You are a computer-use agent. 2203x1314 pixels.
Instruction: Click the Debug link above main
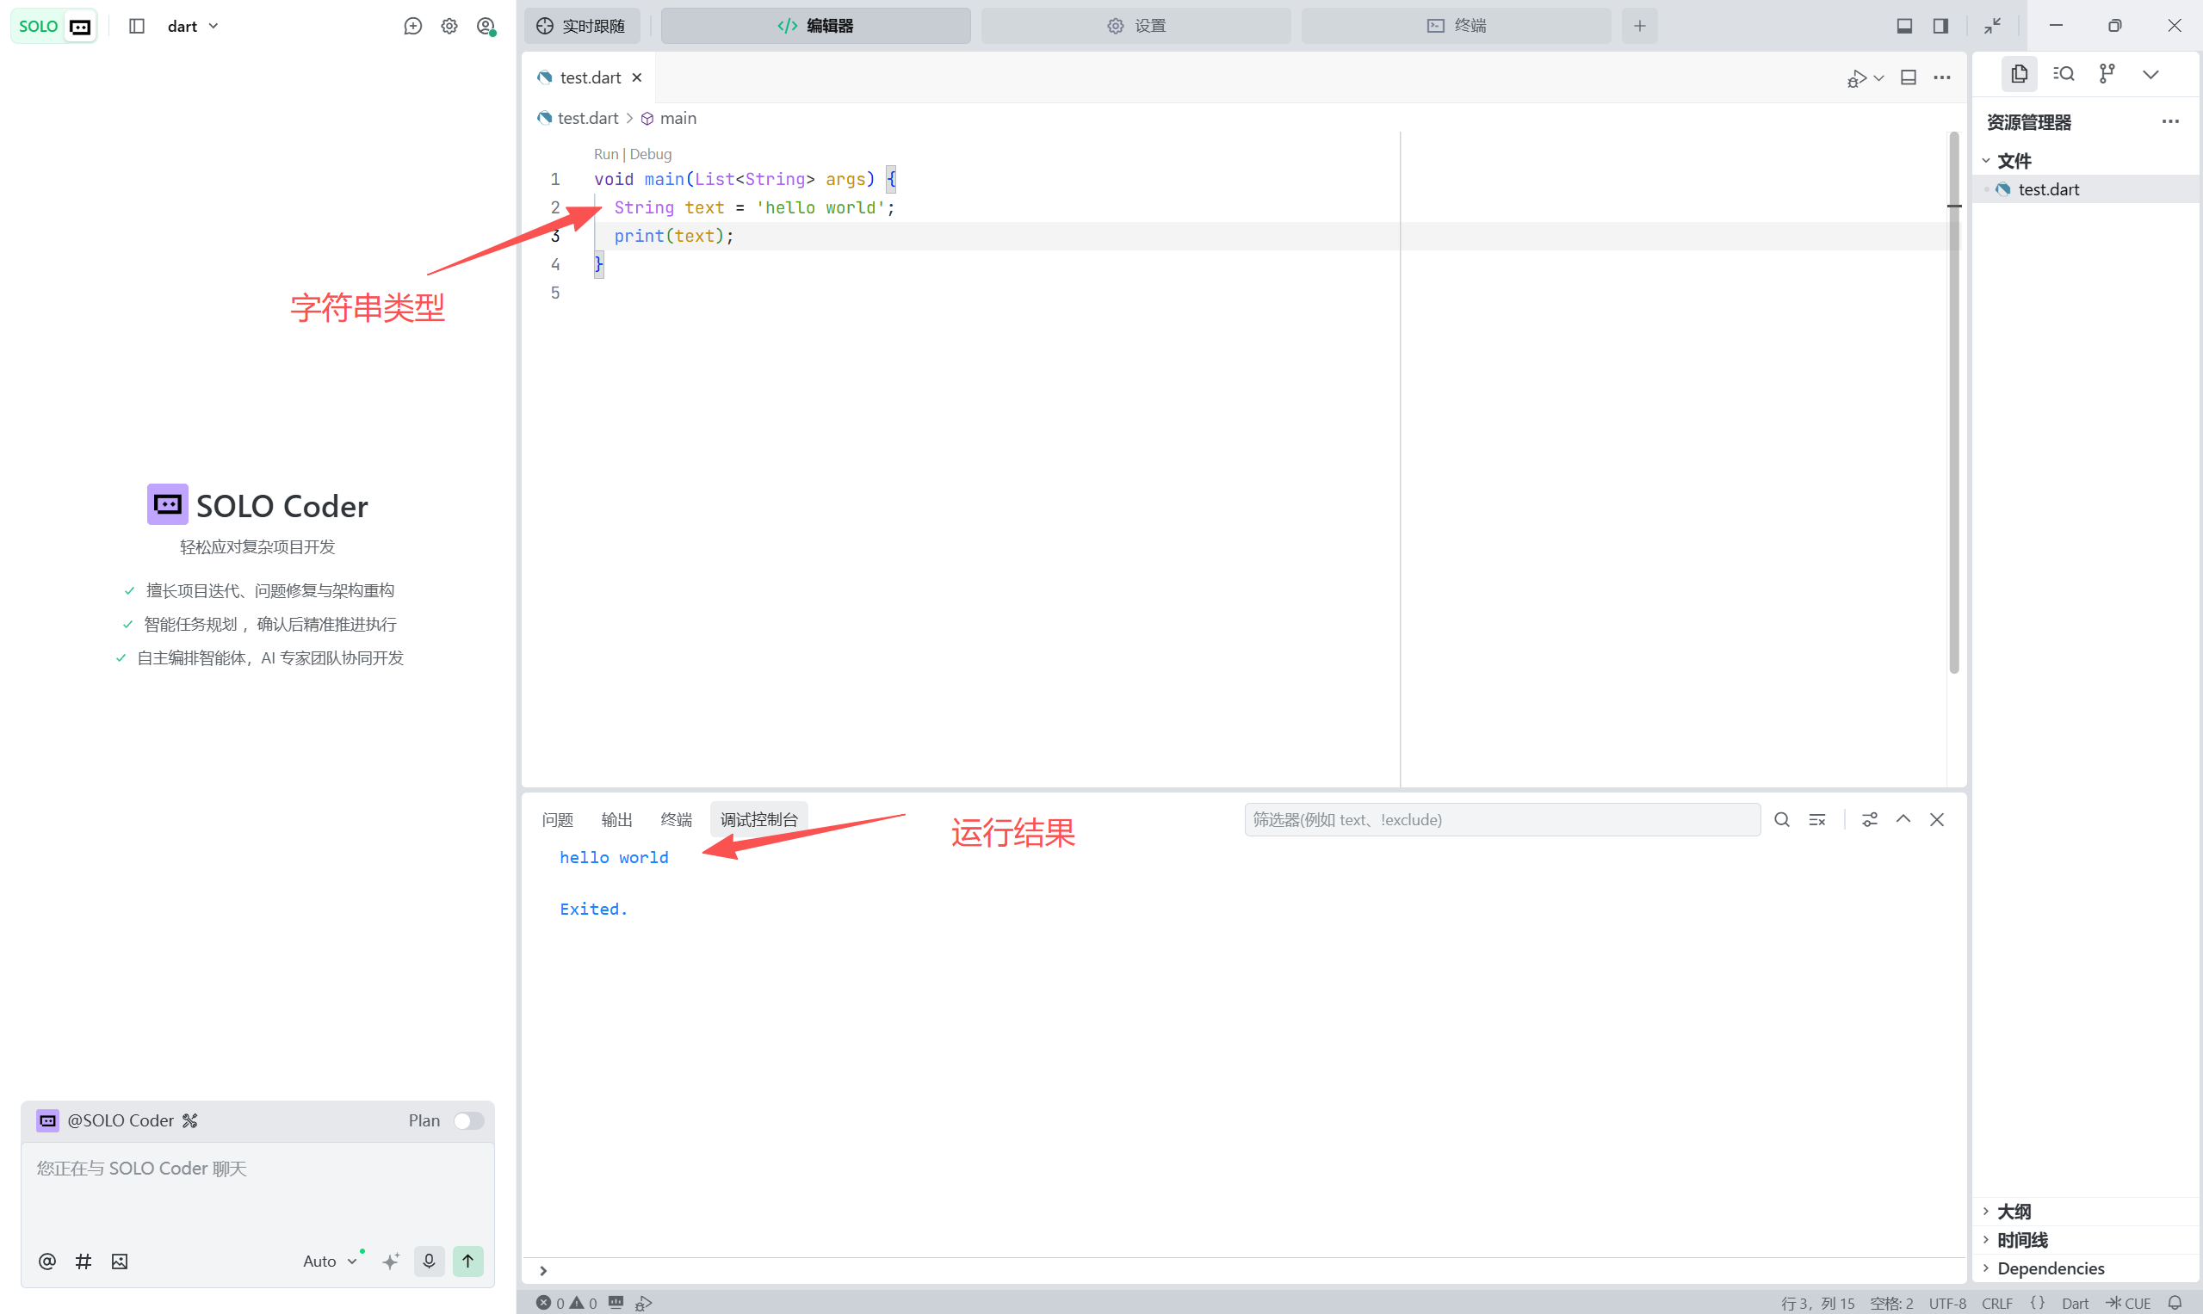650,154
